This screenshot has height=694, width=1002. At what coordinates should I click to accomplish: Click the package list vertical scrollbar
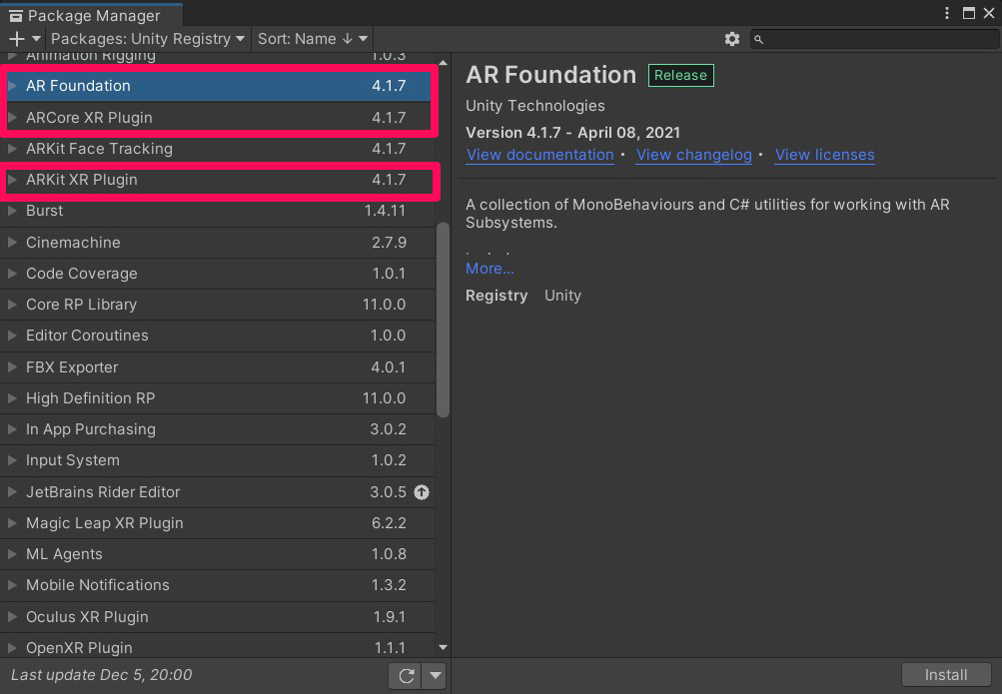tap(443, 320)
